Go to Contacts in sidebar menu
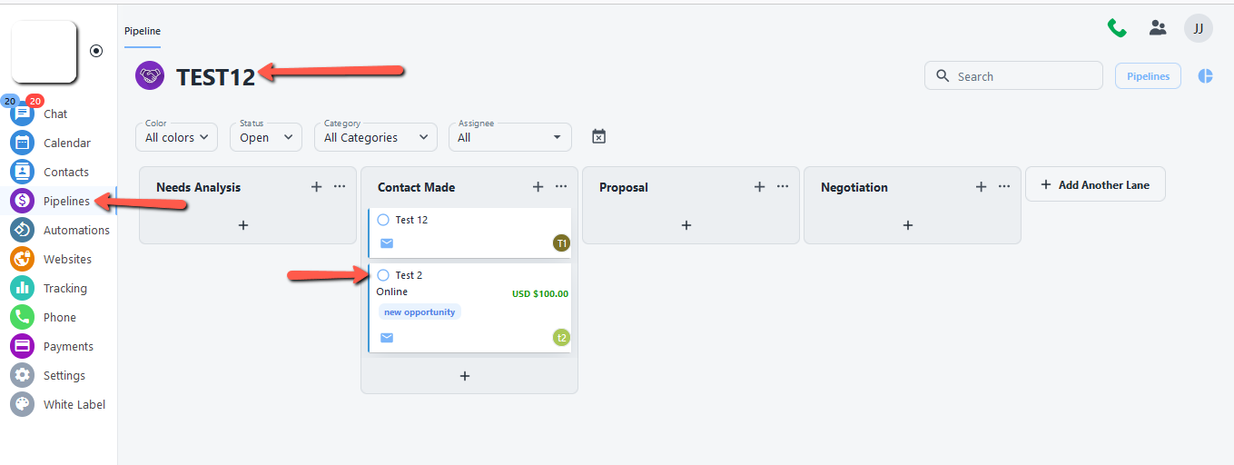This screenshot has width=1234, height=465. point(66,172)
